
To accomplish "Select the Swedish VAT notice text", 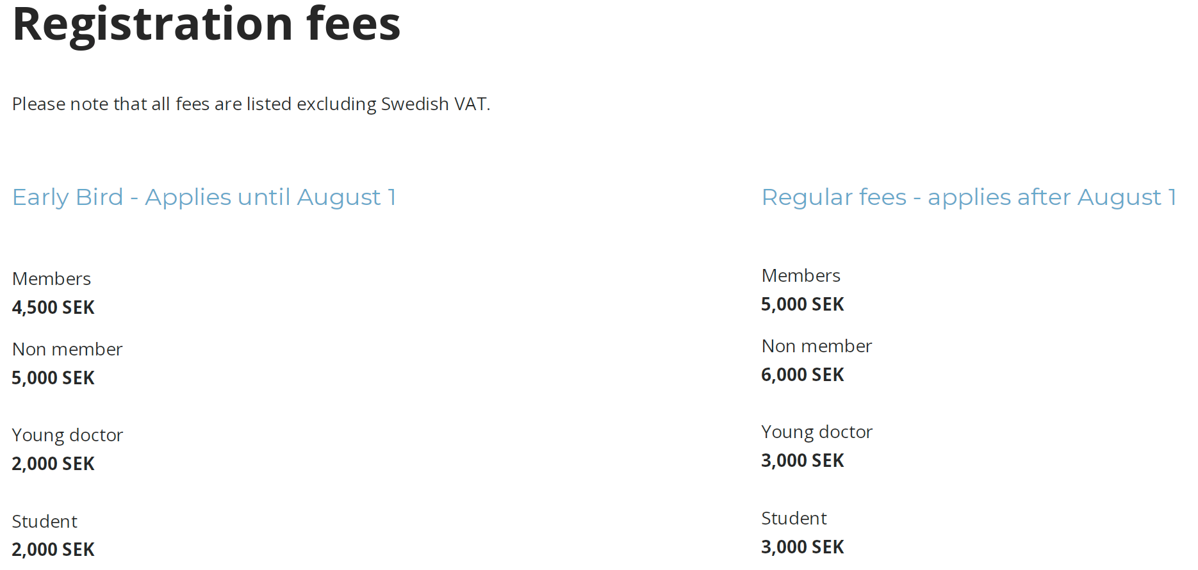I will point(251,104).
